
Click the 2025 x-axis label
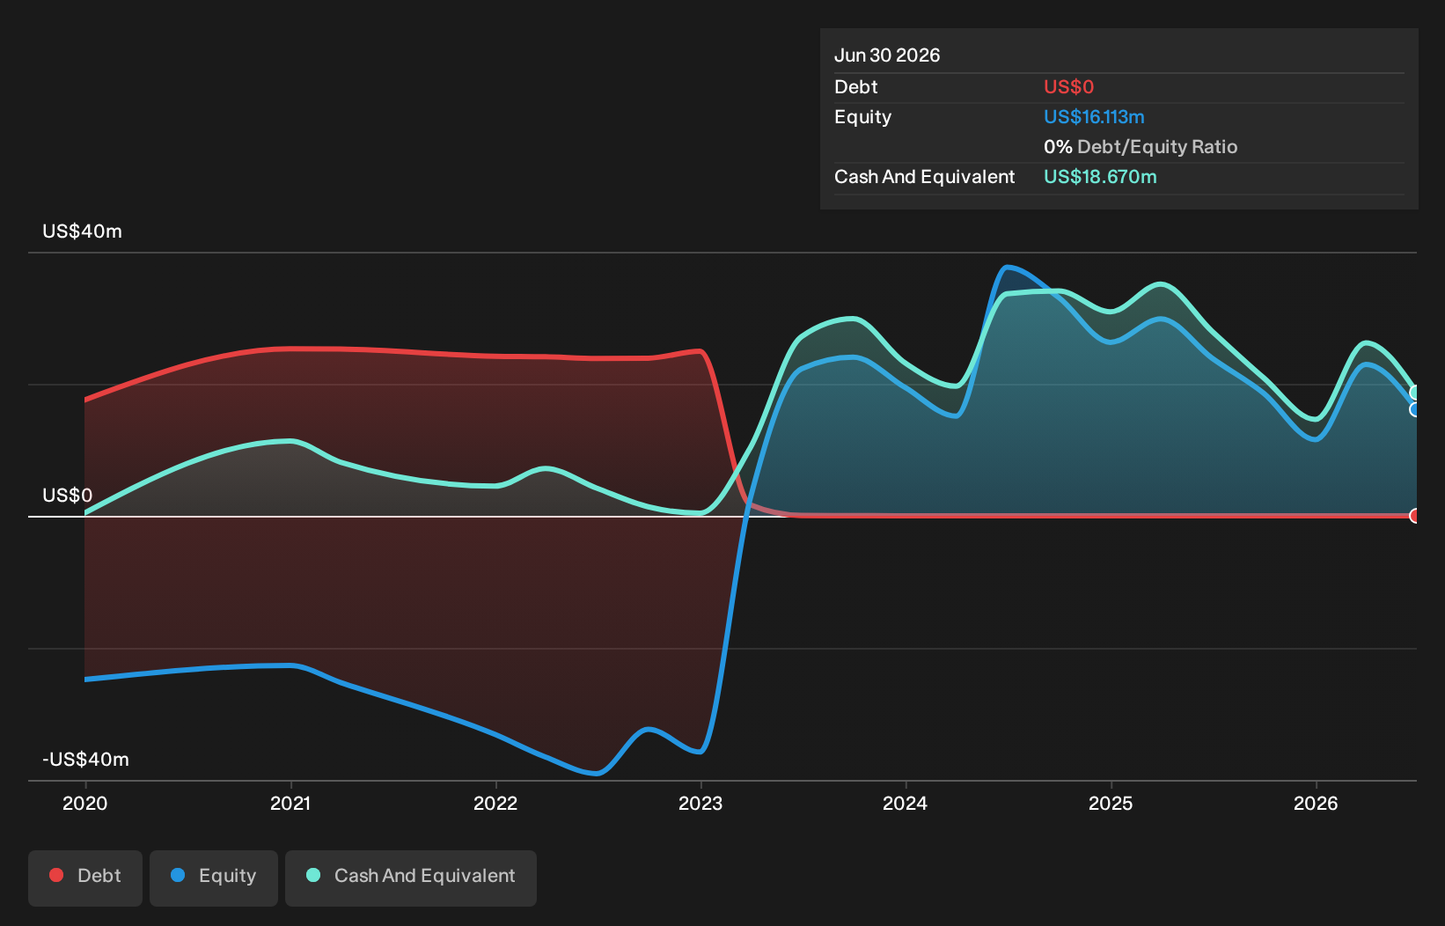[1111, 803]
